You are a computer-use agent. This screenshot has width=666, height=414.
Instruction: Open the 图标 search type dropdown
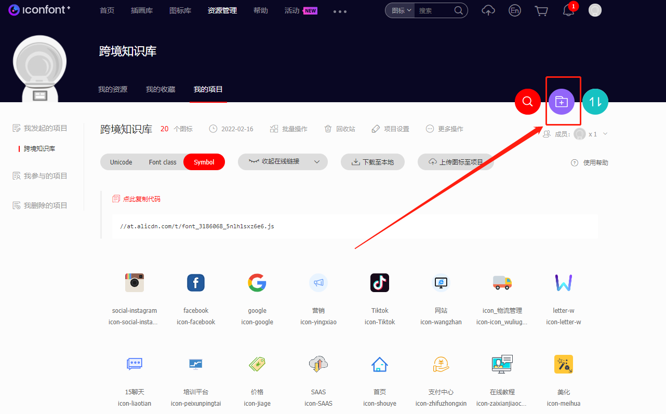401,10
